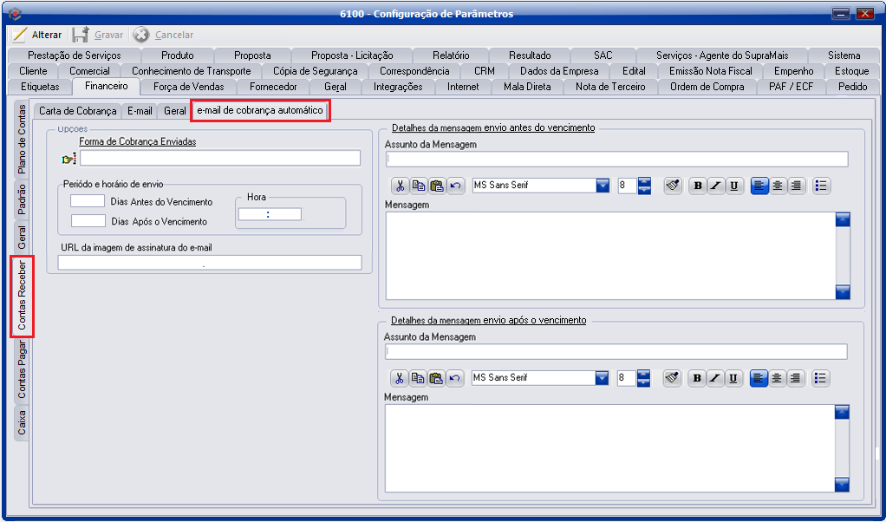Switch to the Força de Vendas tab
Viewport: 886px width, 522px height.
188,87
